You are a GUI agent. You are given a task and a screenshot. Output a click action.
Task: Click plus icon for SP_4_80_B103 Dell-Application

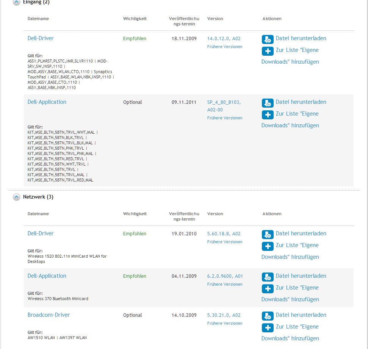point(268,115)
